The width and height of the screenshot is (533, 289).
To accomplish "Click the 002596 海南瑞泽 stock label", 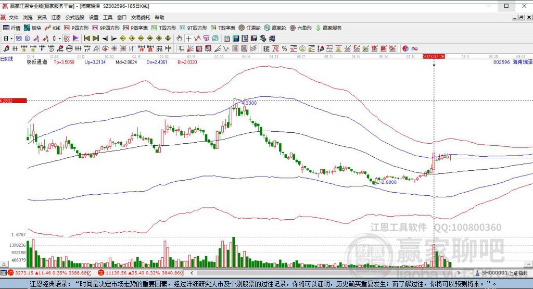I will tap(513, 62).
